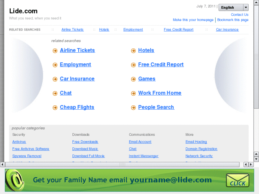Click Contact Us link

239,15
